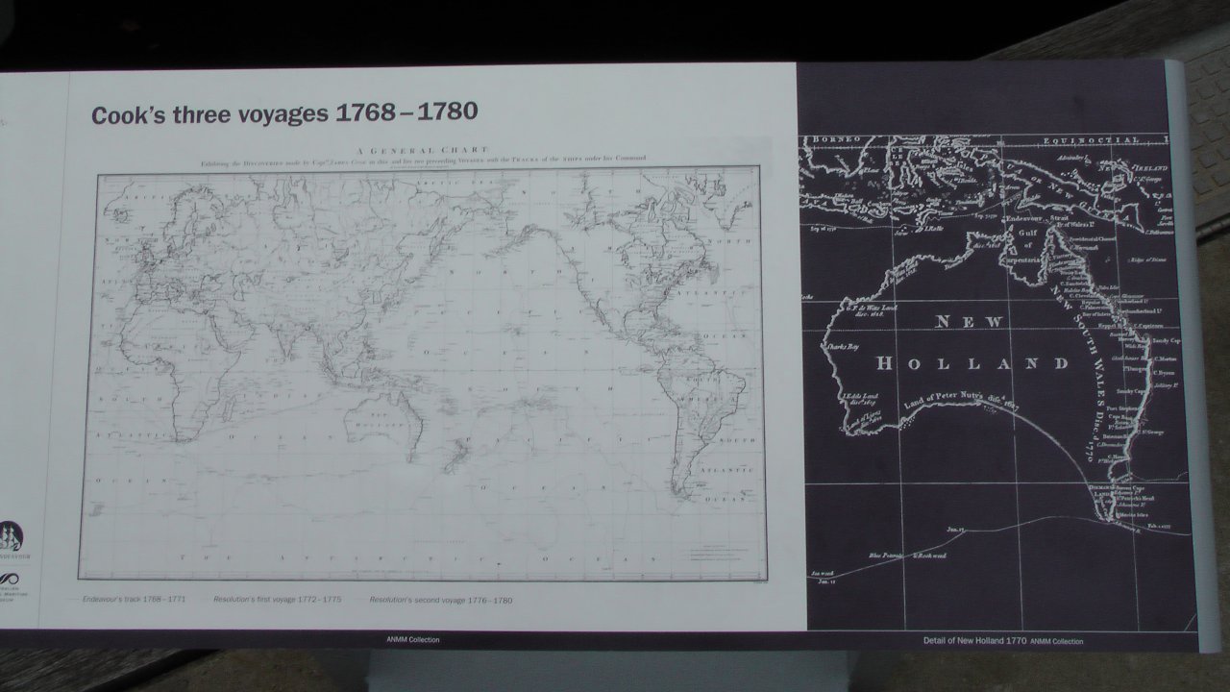Image resolution: width=1230 pixels, height=692 pixels.
Task: Click the "Sea weed" track note
Action: (x=824, y=574)
